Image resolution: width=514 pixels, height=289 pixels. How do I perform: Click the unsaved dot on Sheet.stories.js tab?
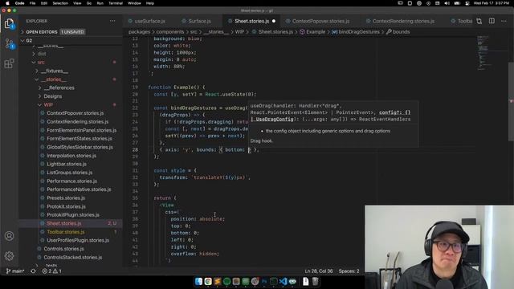(274, 21)
